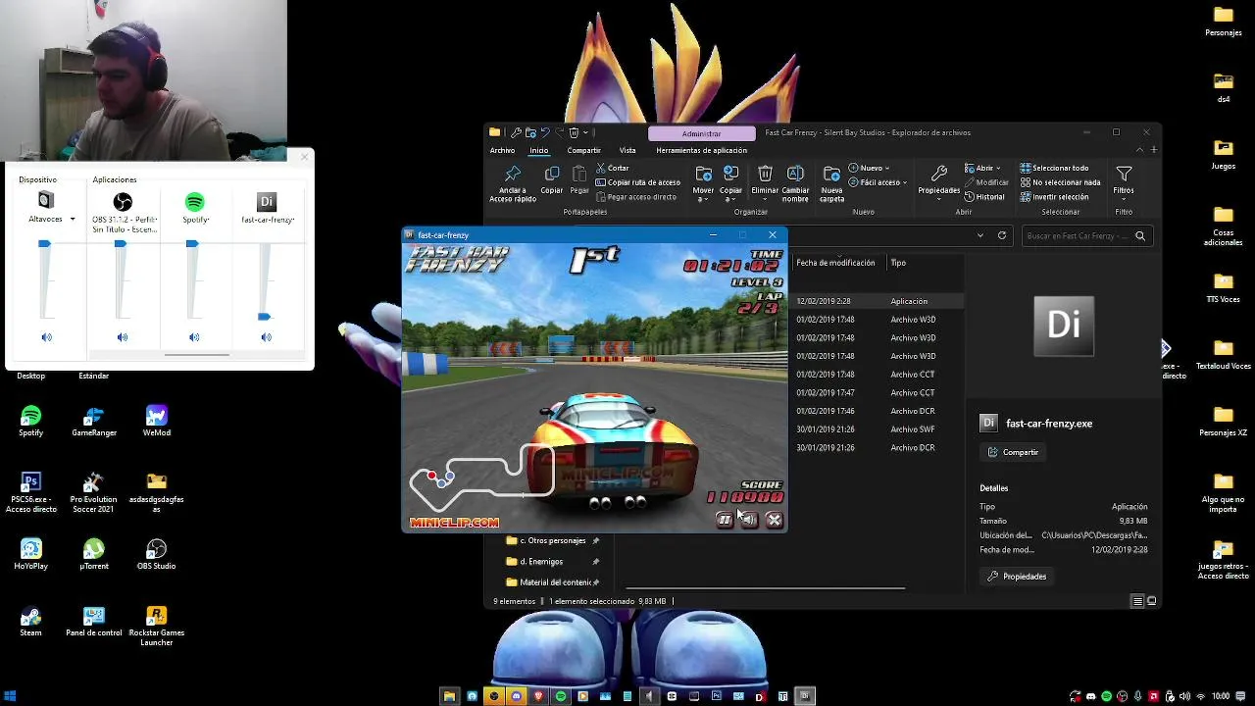1255x706 pixels.
Task: Mute Spotify in the Volume Mixer
Action: coord(194,337)
